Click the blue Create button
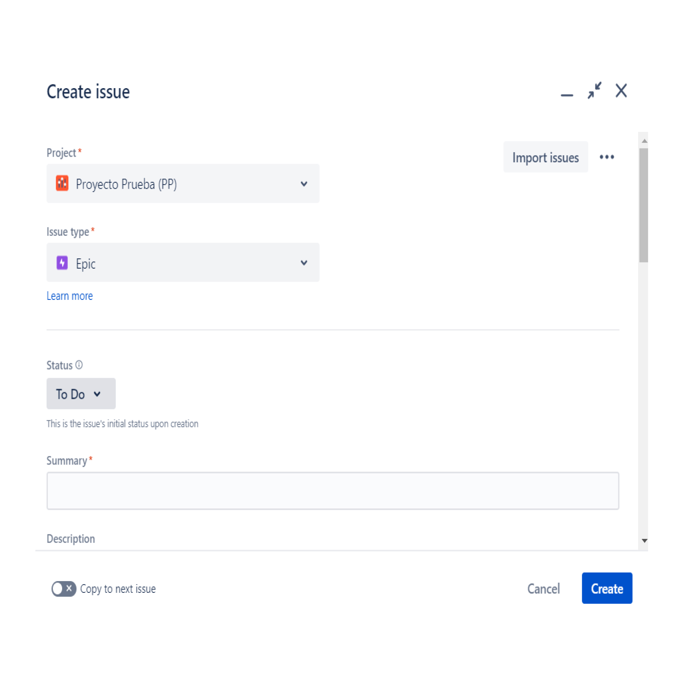 click(607, 588)
